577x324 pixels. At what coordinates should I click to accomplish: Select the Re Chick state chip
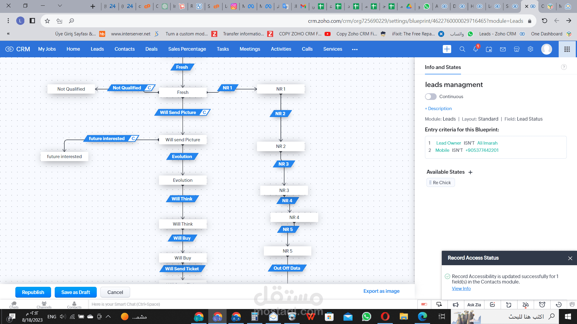click(441, 183)
